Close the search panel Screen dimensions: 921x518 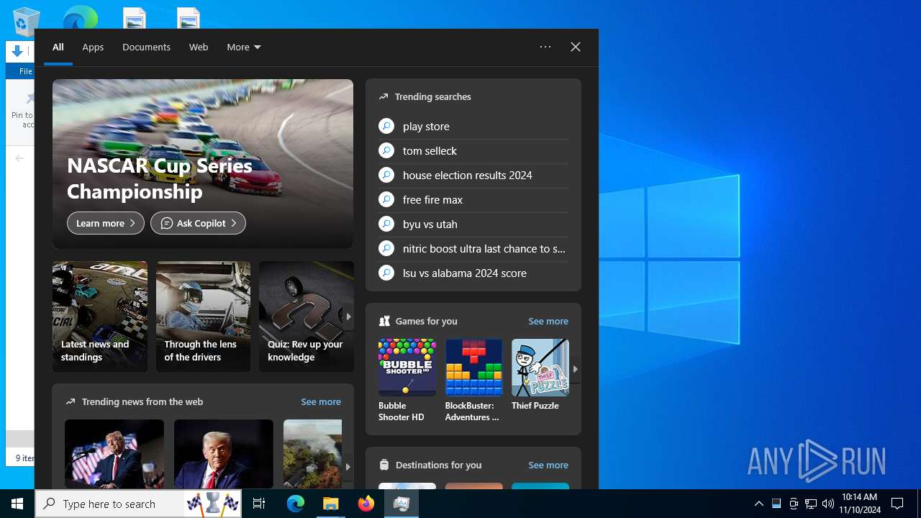tap(576, 47)
